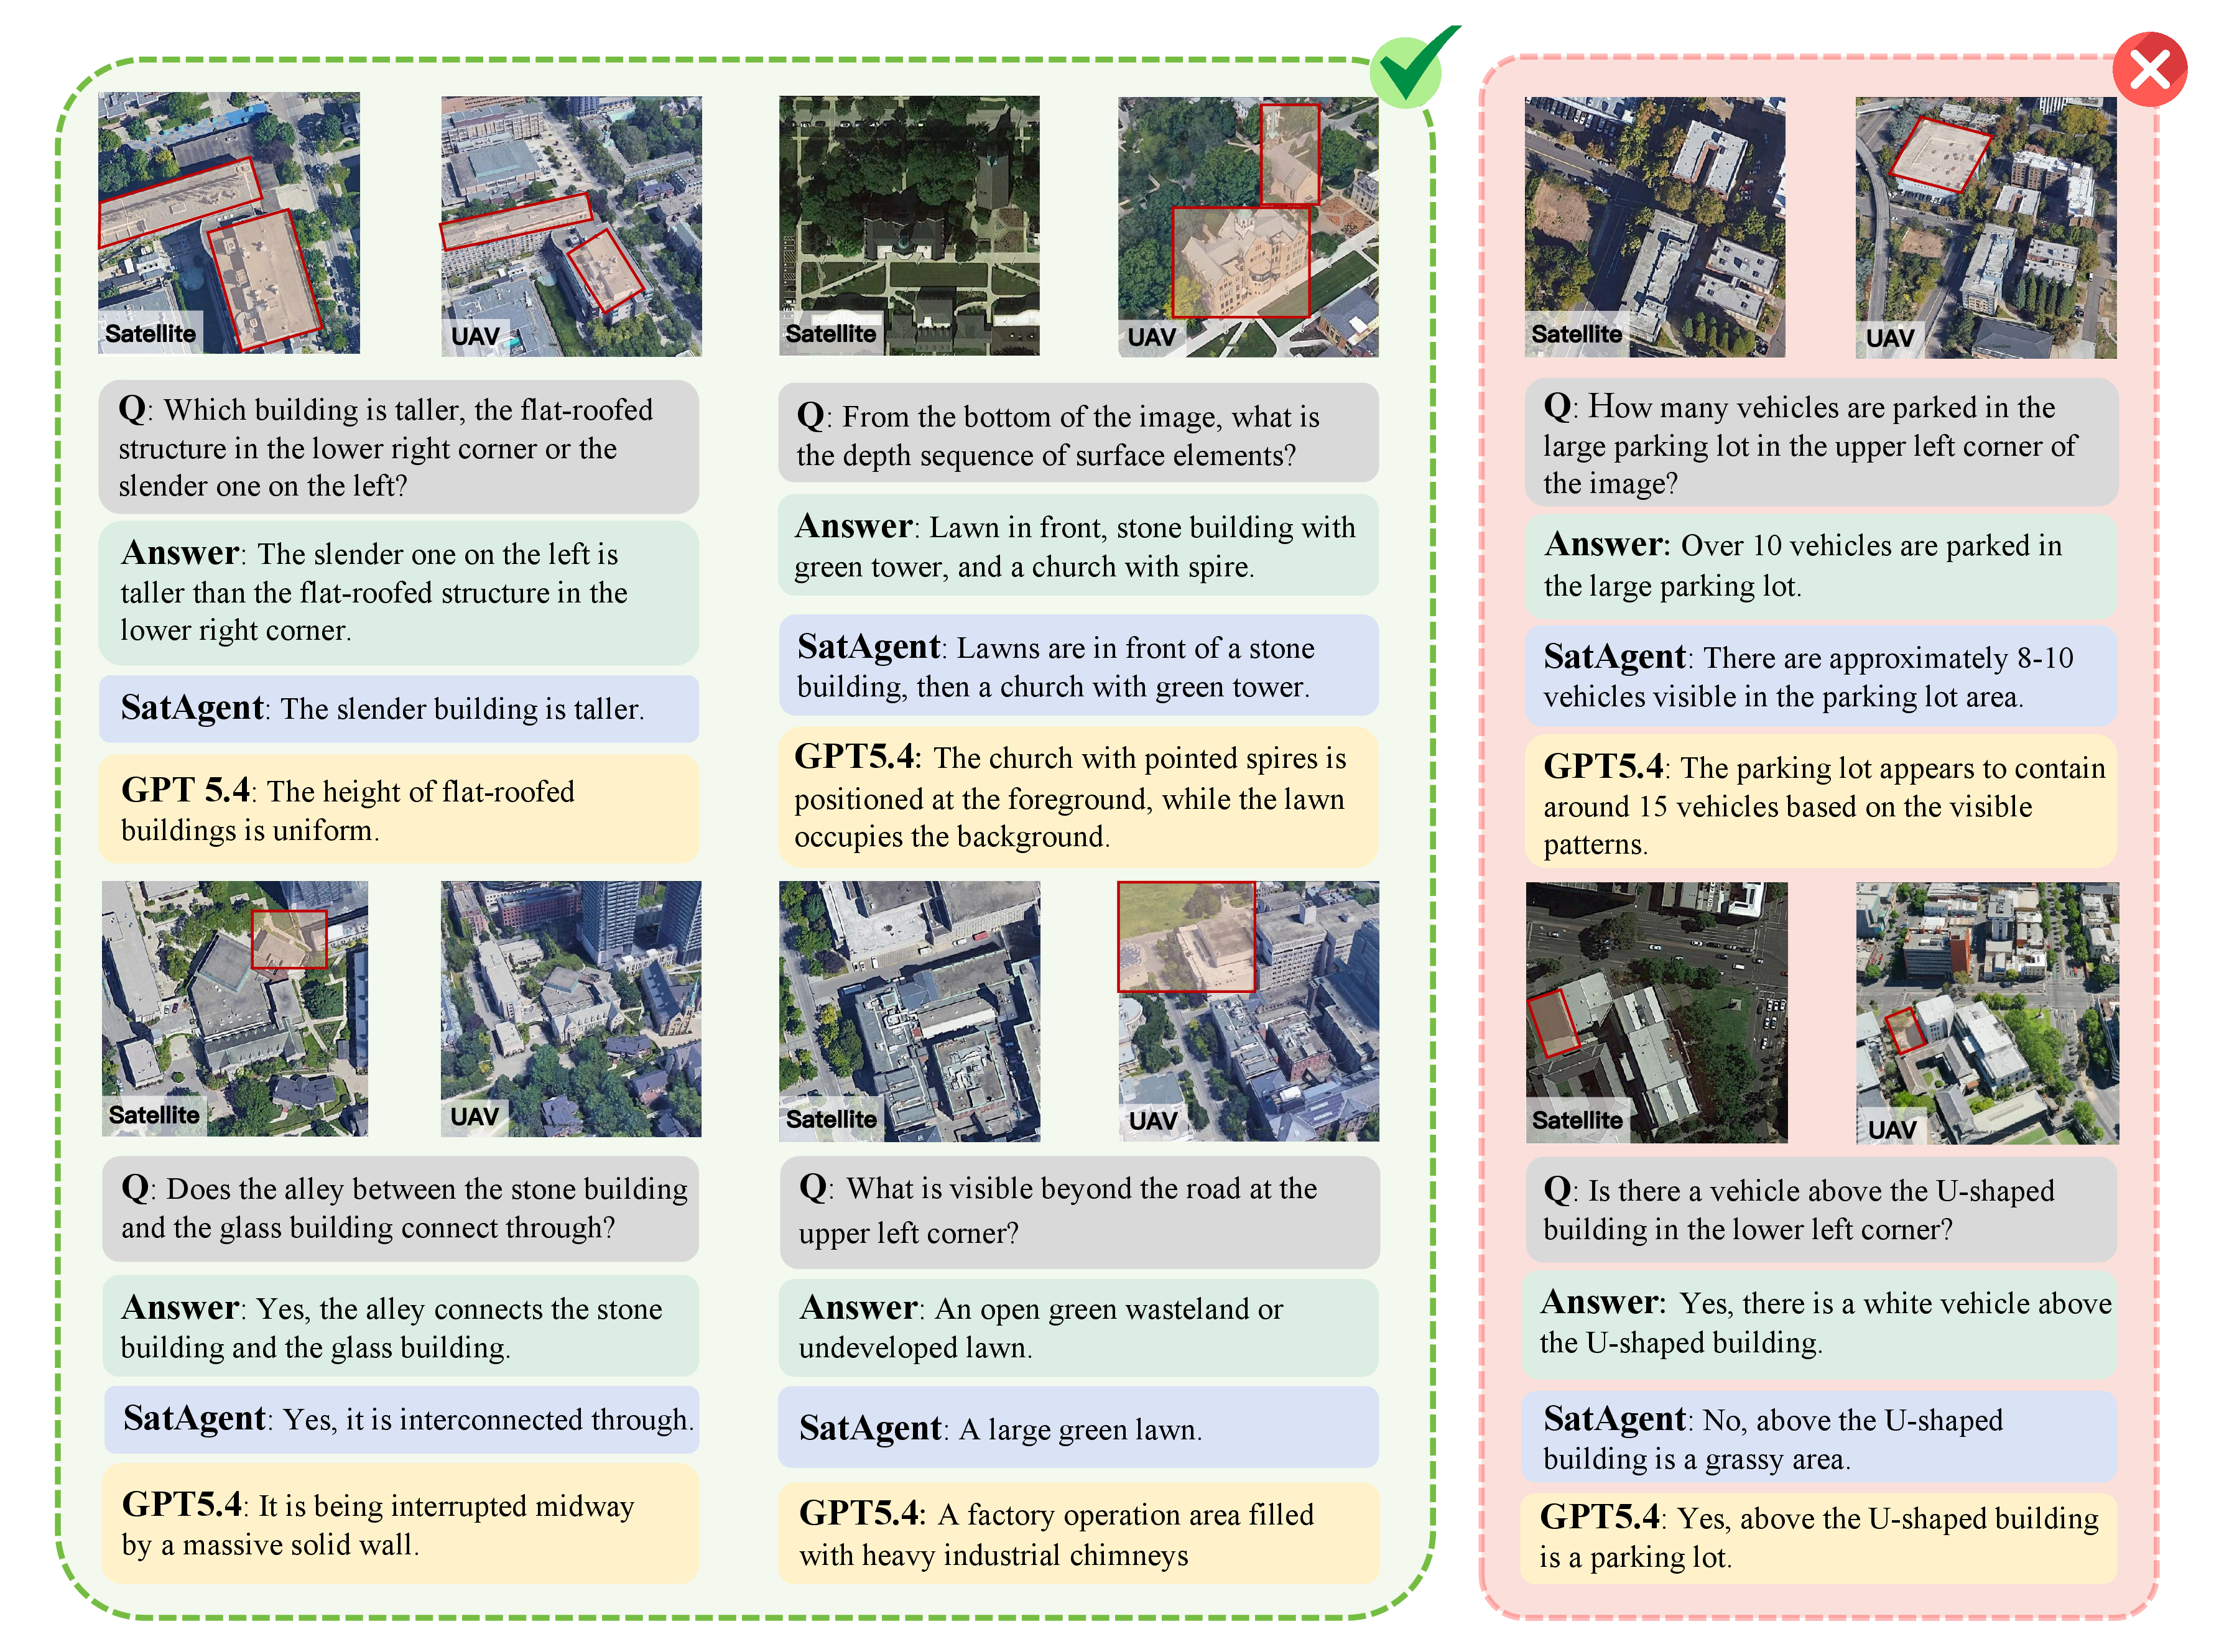The height and width of the screenshot is (1652, 2219).
Task: Open the Satellite image above the 'beyond the road' question
Action: click(909, 1011)
